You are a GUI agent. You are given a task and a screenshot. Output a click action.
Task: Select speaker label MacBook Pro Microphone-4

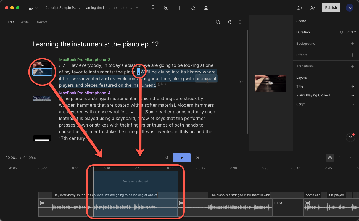click(x=85, y=93)
